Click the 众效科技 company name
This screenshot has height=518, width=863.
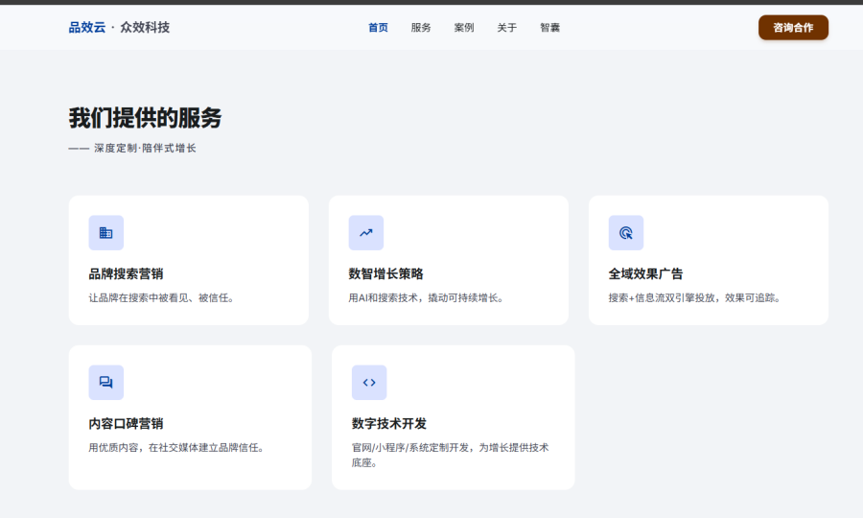pos(145,28)
